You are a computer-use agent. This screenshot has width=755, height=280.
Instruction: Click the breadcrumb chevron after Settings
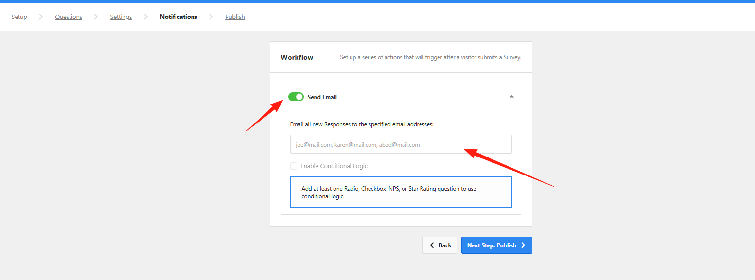146,17
